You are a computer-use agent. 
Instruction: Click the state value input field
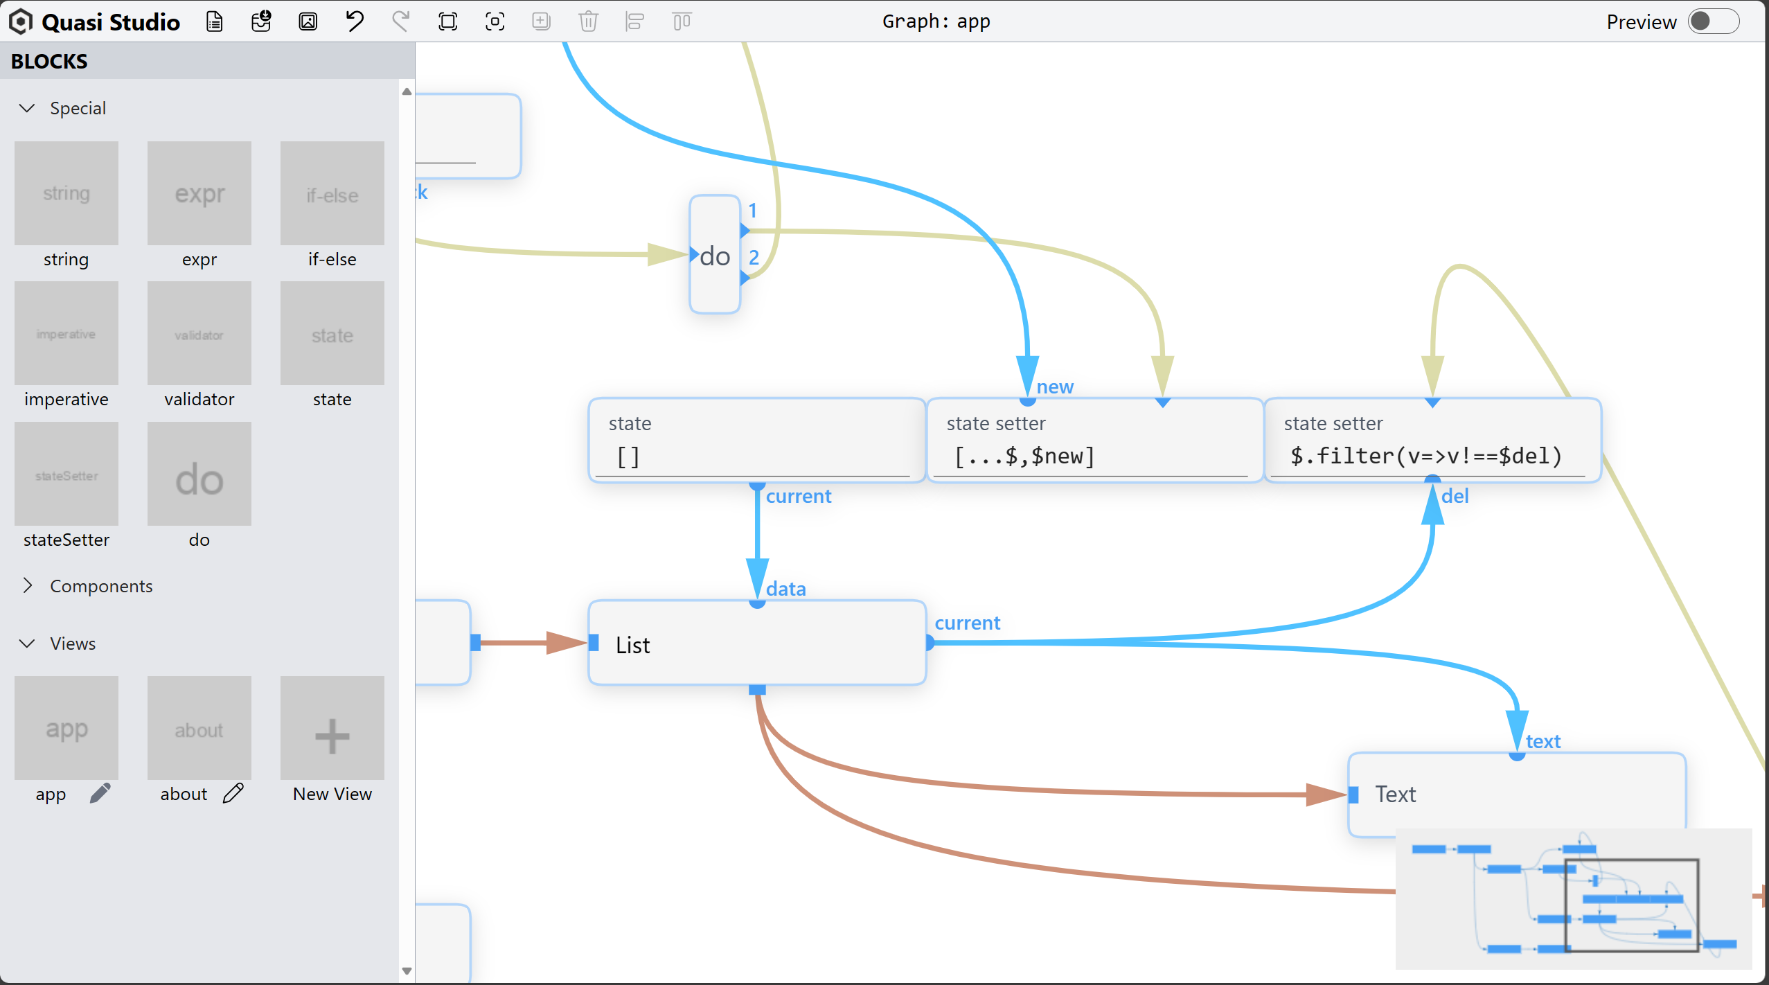point(752,457)
